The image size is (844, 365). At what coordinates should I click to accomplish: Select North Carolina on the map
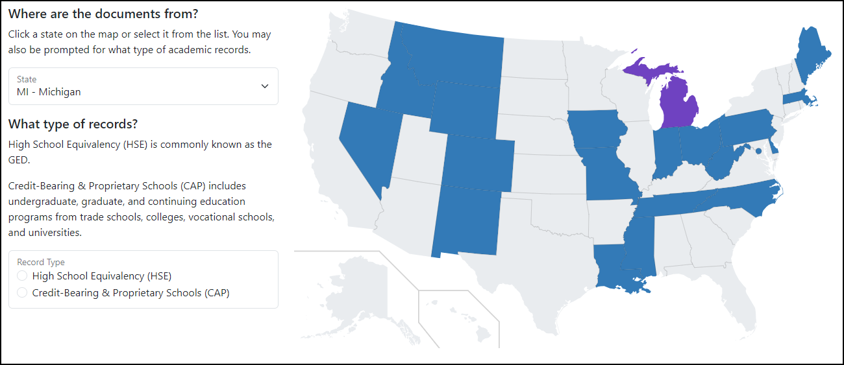coord(747,196)
